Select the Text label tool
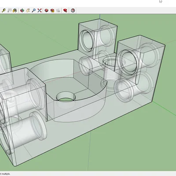 coord(9,11)
